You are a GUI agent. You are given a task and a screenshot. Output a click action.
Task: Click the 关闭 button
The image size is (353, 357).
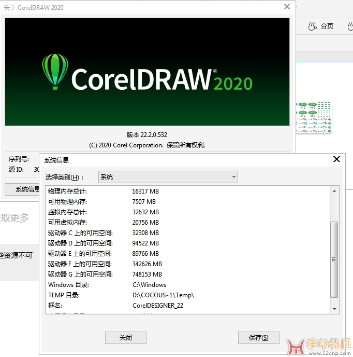(126, 338)
